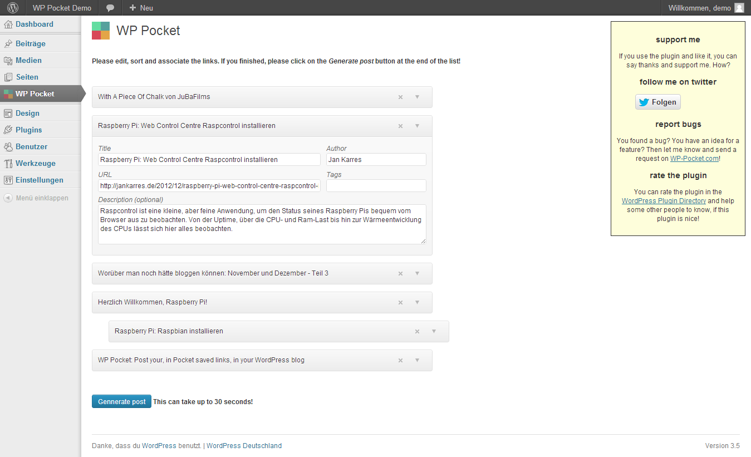Click the user avatar next to Willkommen
The width and height of the screenshot is (751, 457).
point(739,8)
